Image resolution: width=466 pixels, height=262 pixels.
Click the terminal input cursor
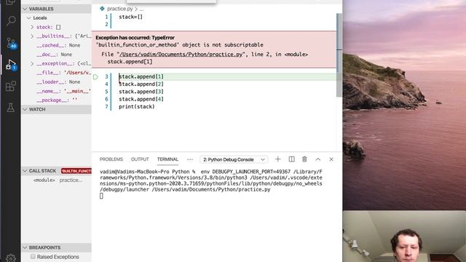pyautogui.click(x=101, y=196)
